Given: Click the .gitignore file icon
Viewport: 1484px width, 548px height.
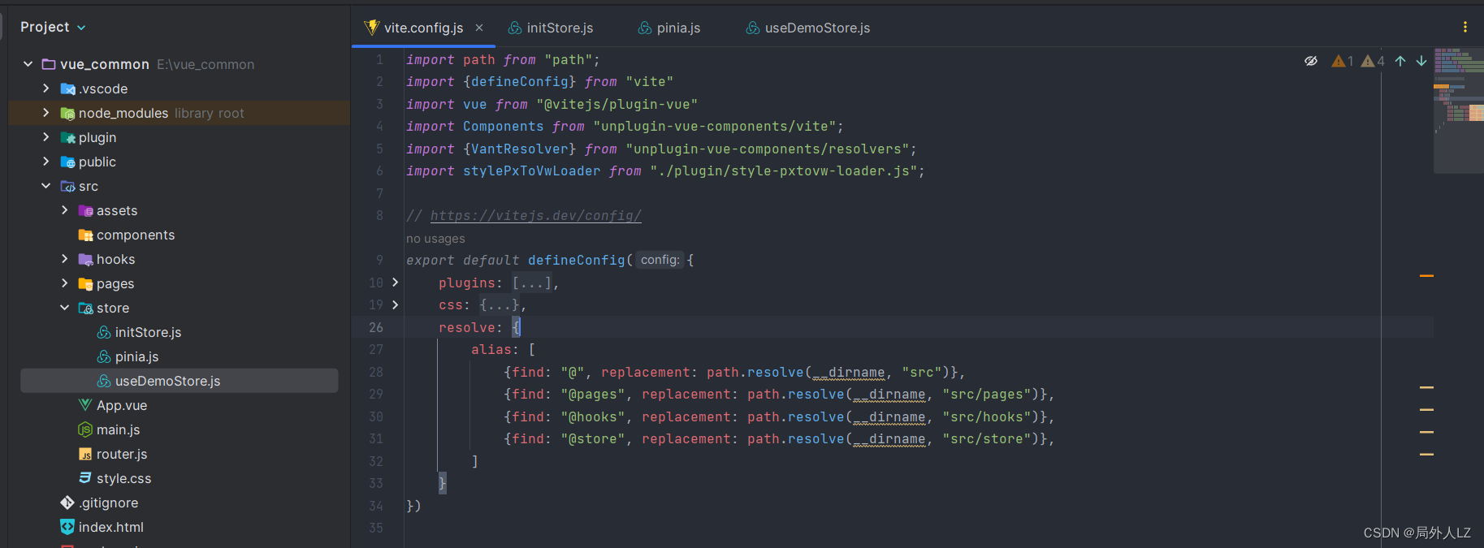Looking at the screenshot, I should tap(67, 503).
